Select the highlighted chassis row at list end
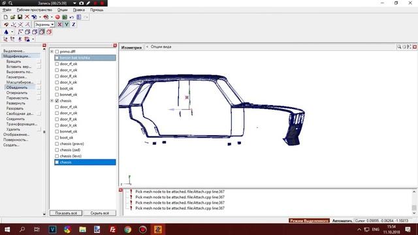418x235 pixels. 85,163
